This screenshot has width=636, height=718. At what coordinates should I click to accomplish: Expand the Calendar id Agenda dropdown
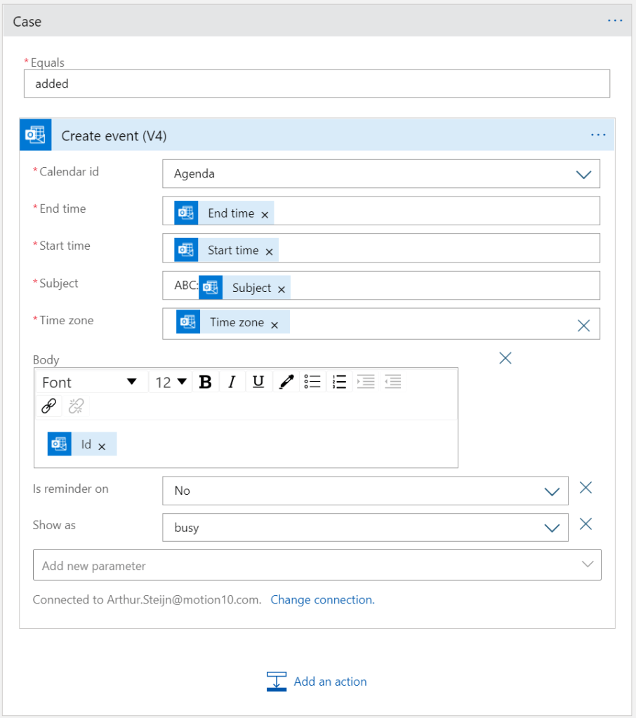[x=583, y=175]
